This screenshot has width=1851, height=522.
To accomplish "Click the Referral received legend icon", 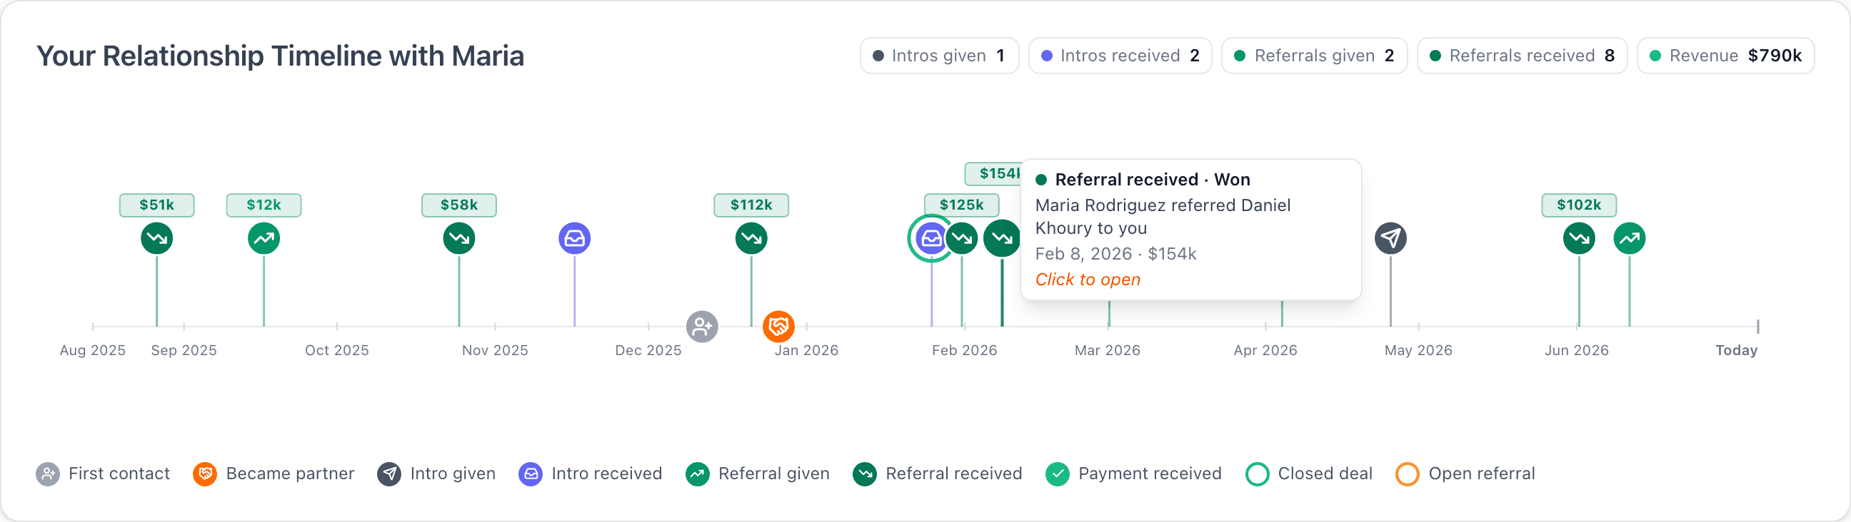I will tap(865, 475).
